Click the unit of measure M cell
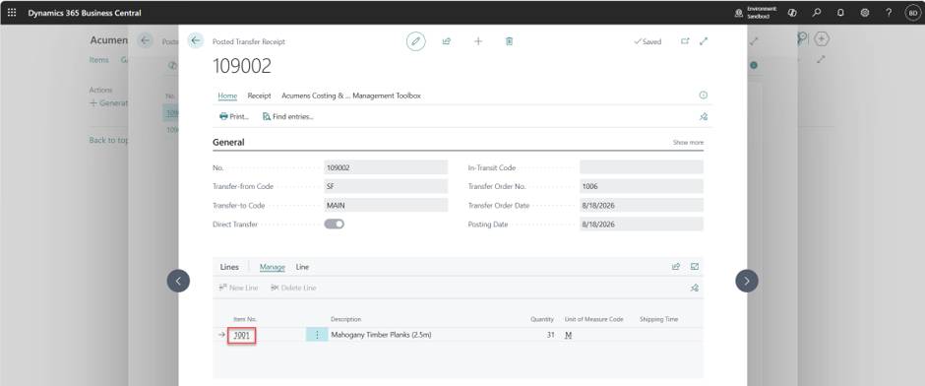Screen dimensions: 925x386 pyautogui.click(x=569, y=335)
